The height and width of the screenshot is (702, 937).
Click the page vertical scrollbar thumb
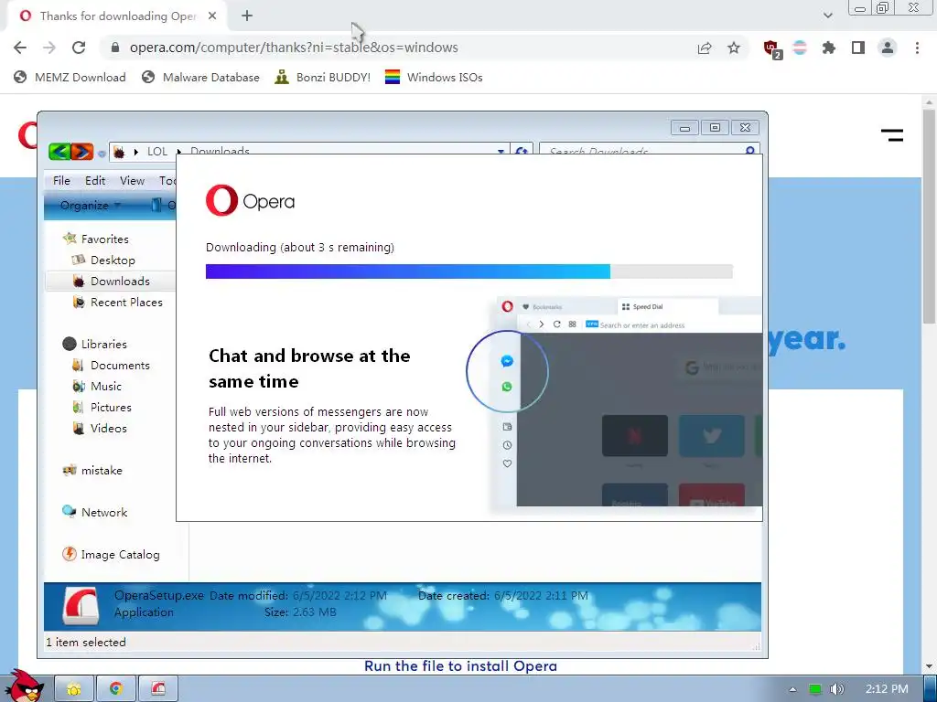click(929, 216)
